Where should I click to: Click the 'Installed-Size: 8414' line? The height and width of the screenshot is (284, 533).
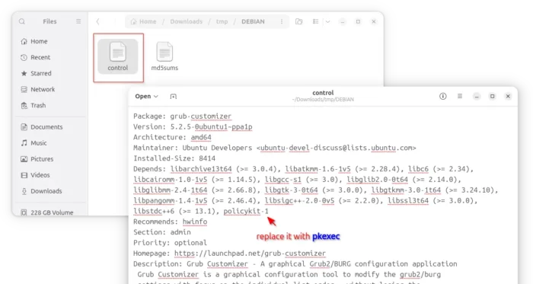pos(174,158)
